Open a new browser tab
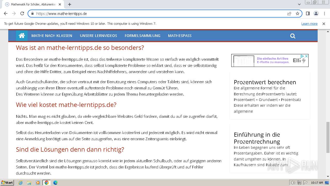Viewport: 330px width, 186px height. click(69, 4)
